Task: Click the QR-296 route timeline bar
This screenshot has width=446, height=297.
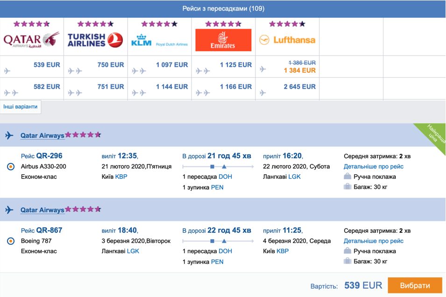Action: (x=218, y=166)
